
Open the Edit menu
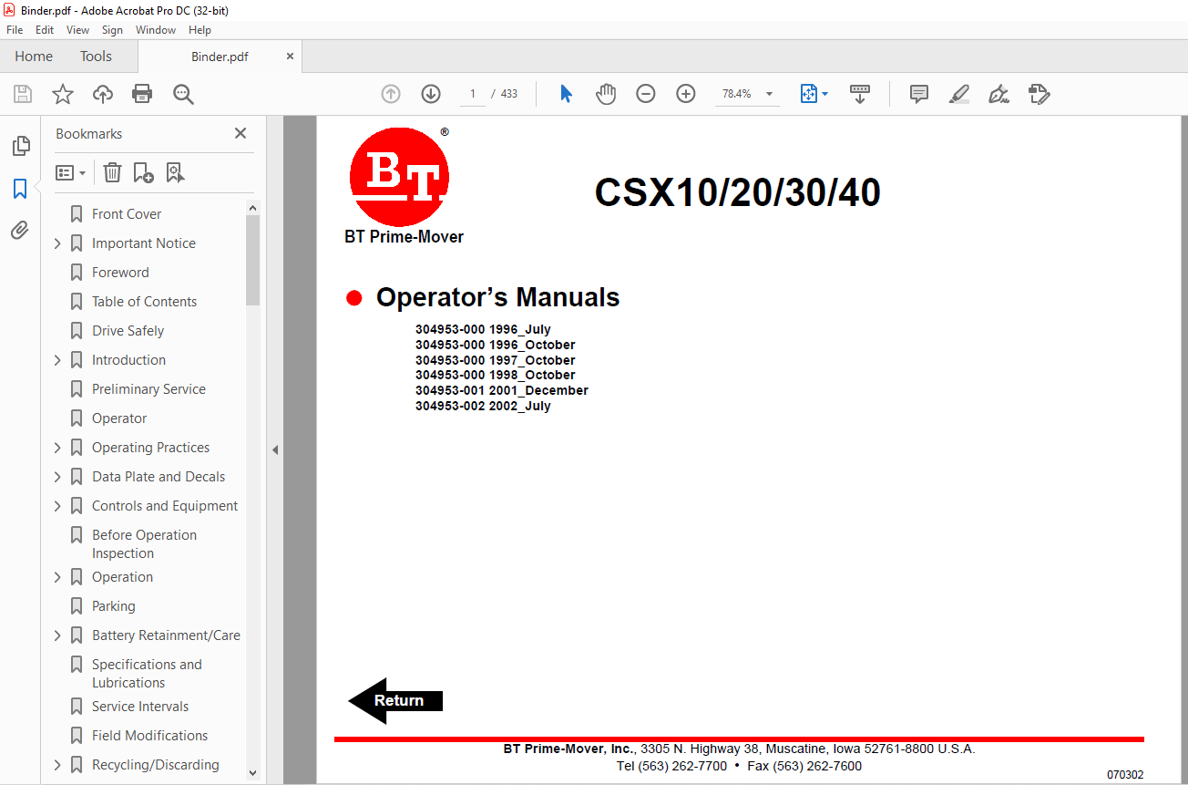point(45,30)
